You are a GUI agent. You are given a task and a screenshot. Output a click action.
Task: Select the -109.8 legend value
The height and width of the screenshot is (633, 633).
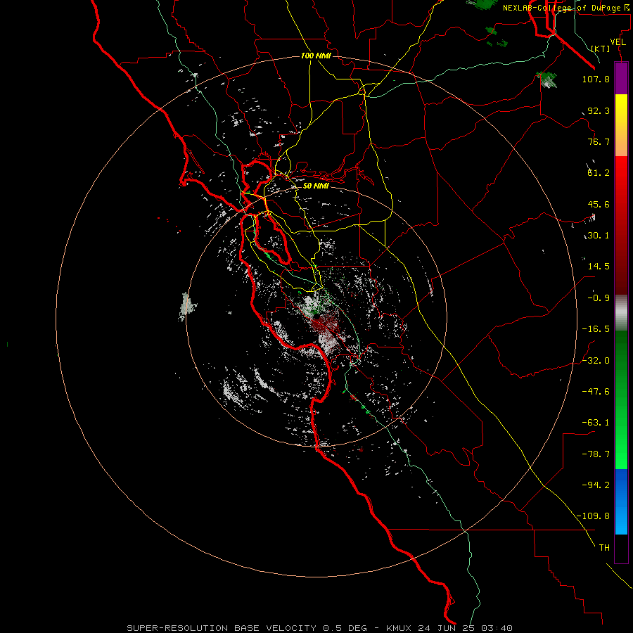[594, 516]
